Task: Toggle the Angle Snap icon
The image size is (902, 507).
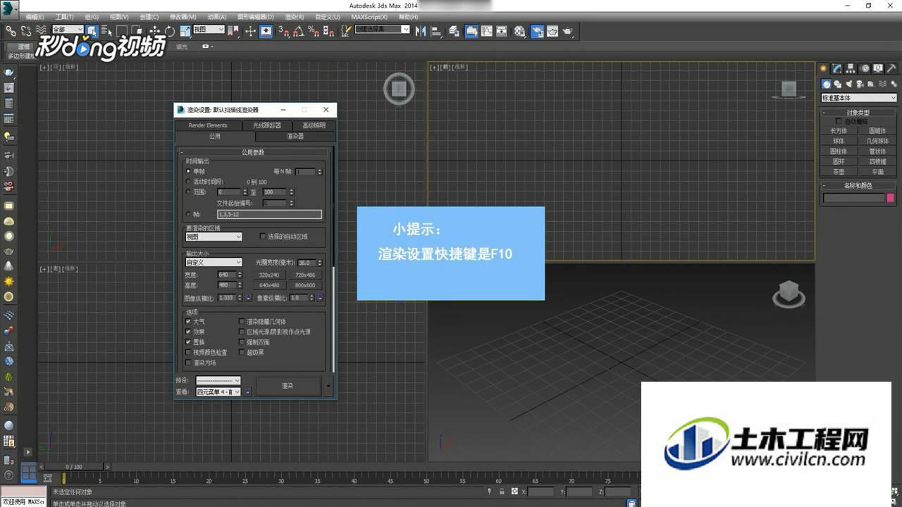Action: point(299,31)
